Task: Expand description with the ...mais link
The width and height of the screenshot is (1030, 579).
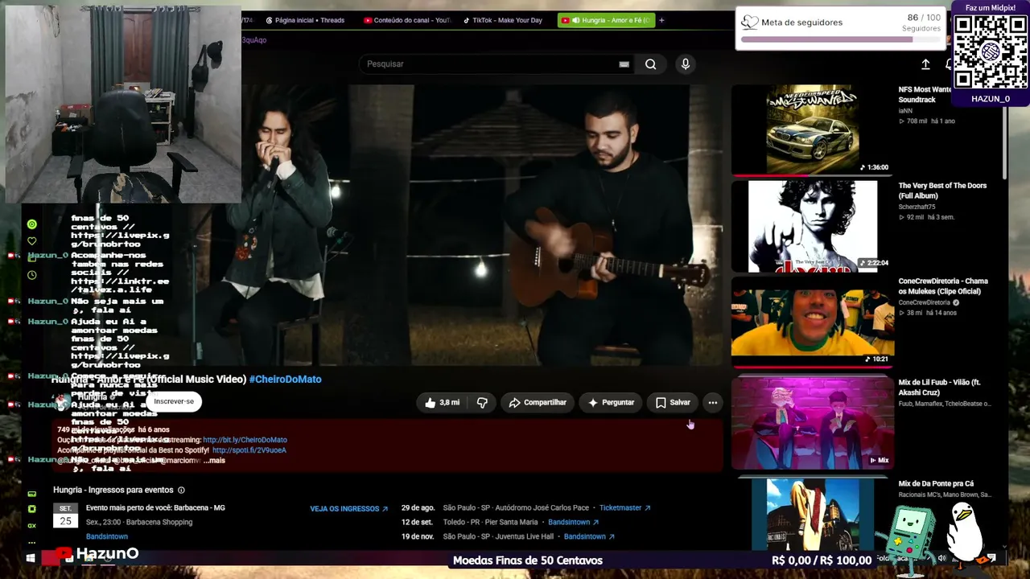Action: coord(214,461)
